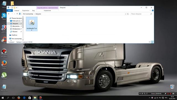The width and height of the screenshot is (177, 100).
Task: Open the Главная ribbon tab
Action: 17,11
